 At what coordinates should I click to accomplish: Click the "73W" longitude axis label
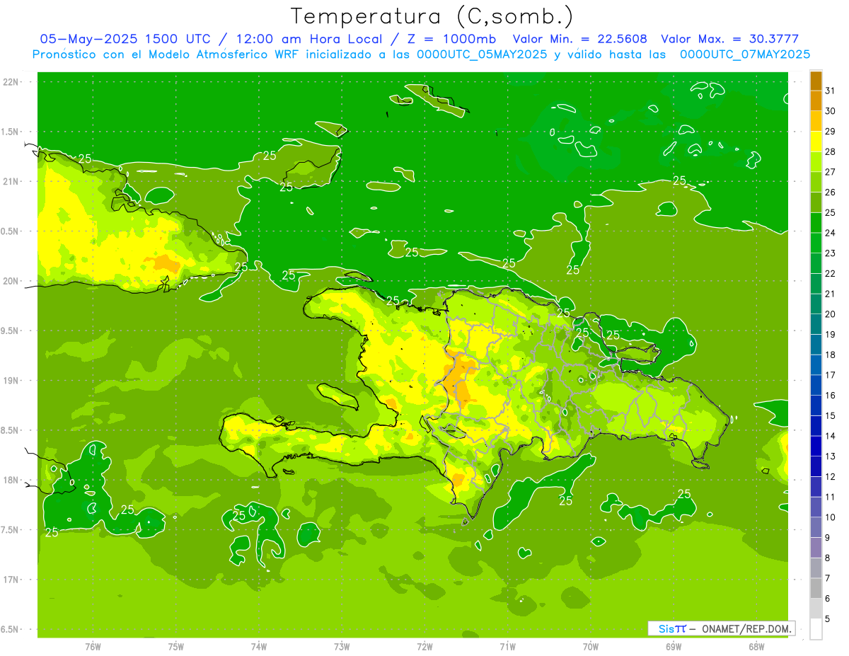click(x=342, y=646)
